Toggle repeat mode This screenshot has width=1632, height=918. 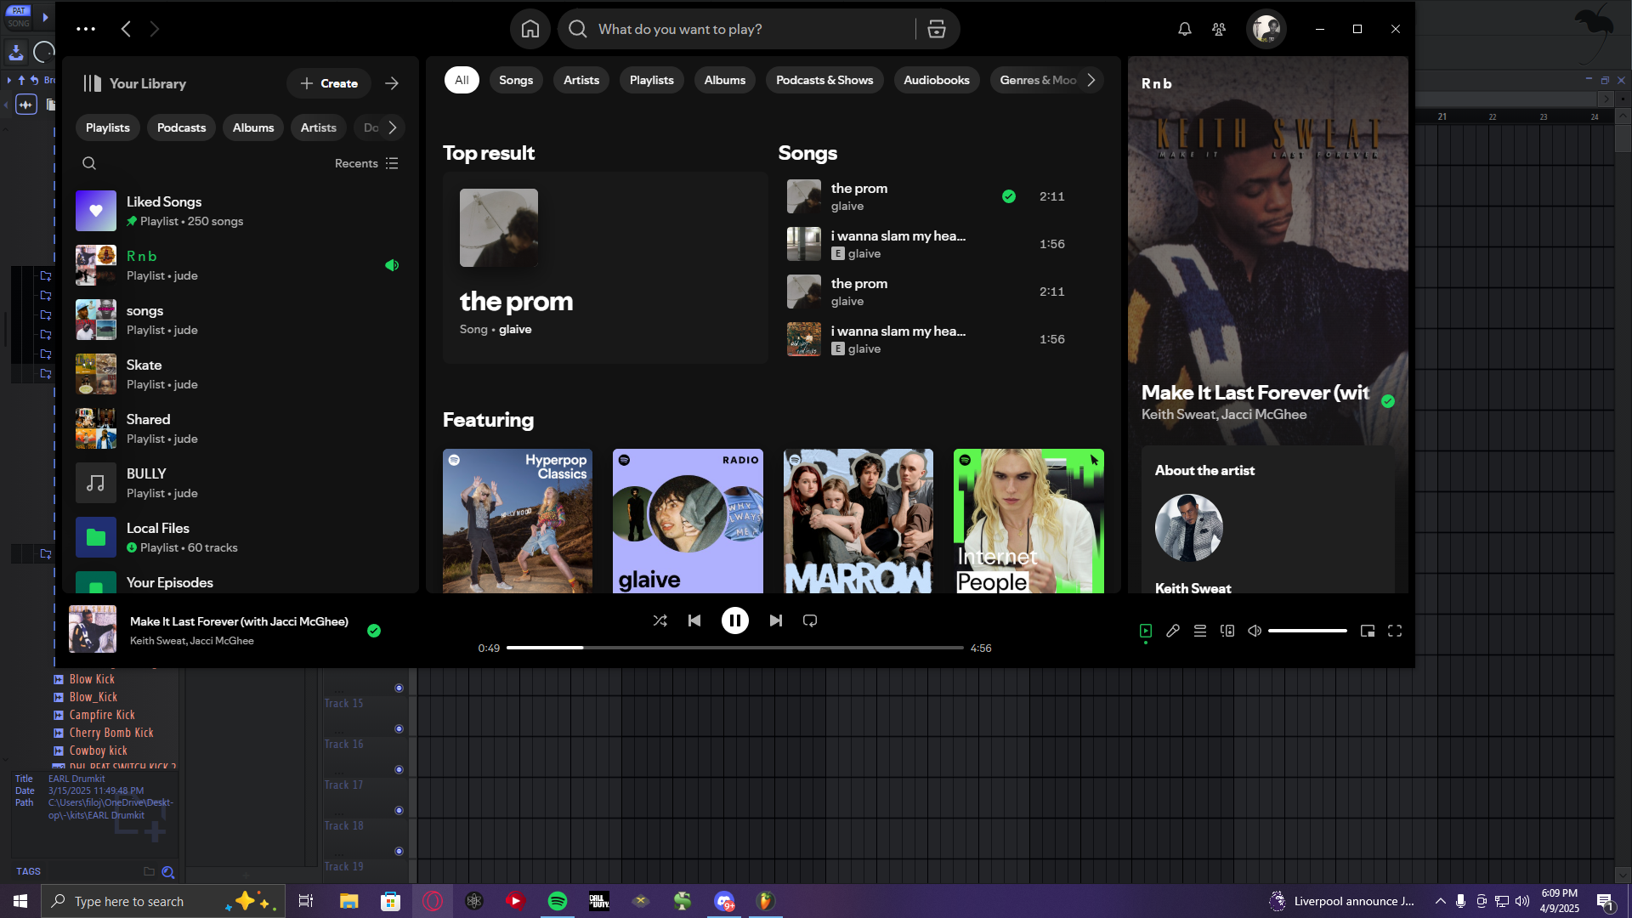click(x=810, y=620)
